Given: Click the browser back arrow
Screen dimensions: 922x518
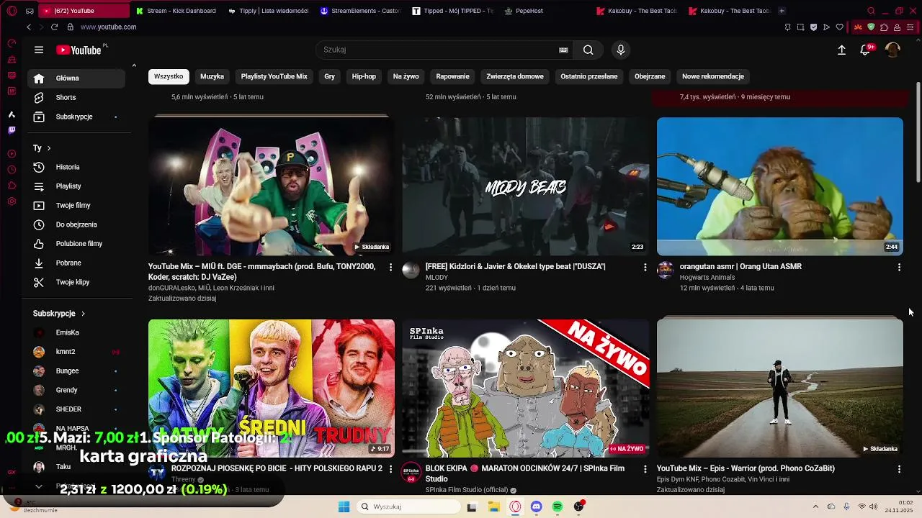Looking at the screenshot, I should tap(29, 27).
